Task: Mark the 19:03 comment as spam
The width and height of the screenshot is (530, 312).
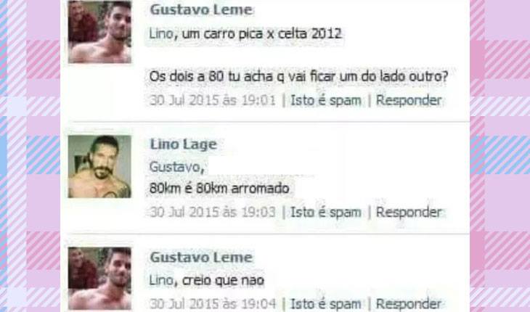Action: pyautogui.click(x=326, y=213)
